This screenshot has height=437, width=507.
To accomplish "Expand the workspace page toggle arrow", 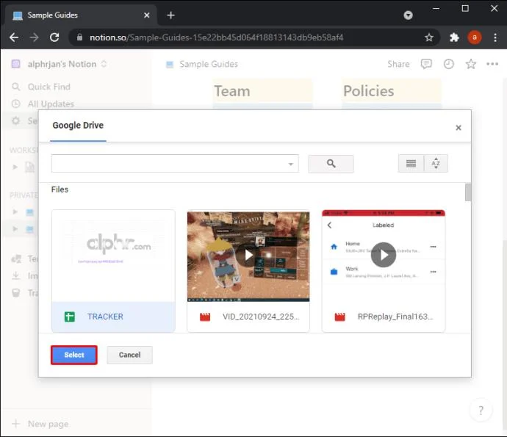I will pos(15,167).
